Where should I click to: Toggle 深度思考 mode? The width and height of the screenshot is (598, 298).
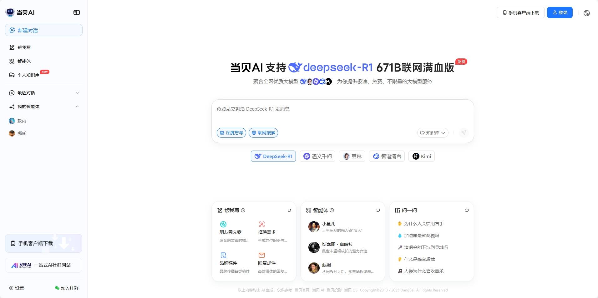[231, 133]
